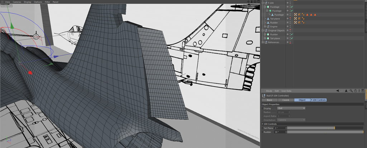The width and height of the screenshot is (367, 148).
Task: Collapse the Original Objects group
Action: [263, 31]
